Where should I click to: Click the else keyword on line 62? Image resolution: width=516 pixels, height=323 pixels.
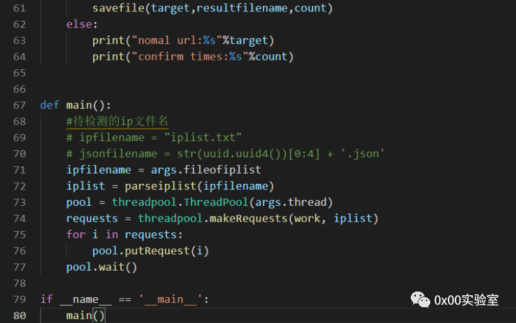79,25
